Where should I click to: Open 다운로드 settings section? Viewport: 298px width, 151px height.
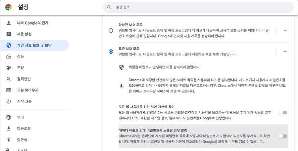click(x=34, y=129)
